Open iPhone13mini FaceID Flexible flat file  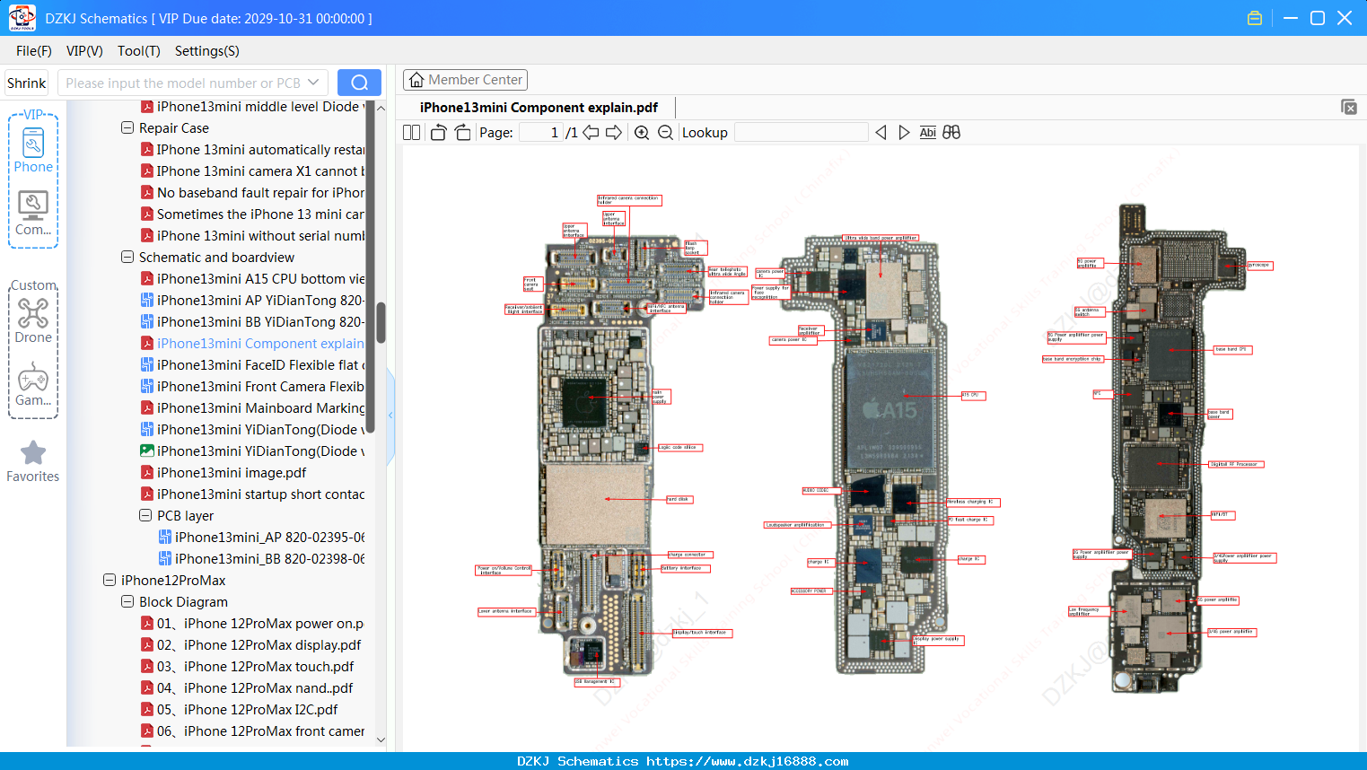pos(252,365)
